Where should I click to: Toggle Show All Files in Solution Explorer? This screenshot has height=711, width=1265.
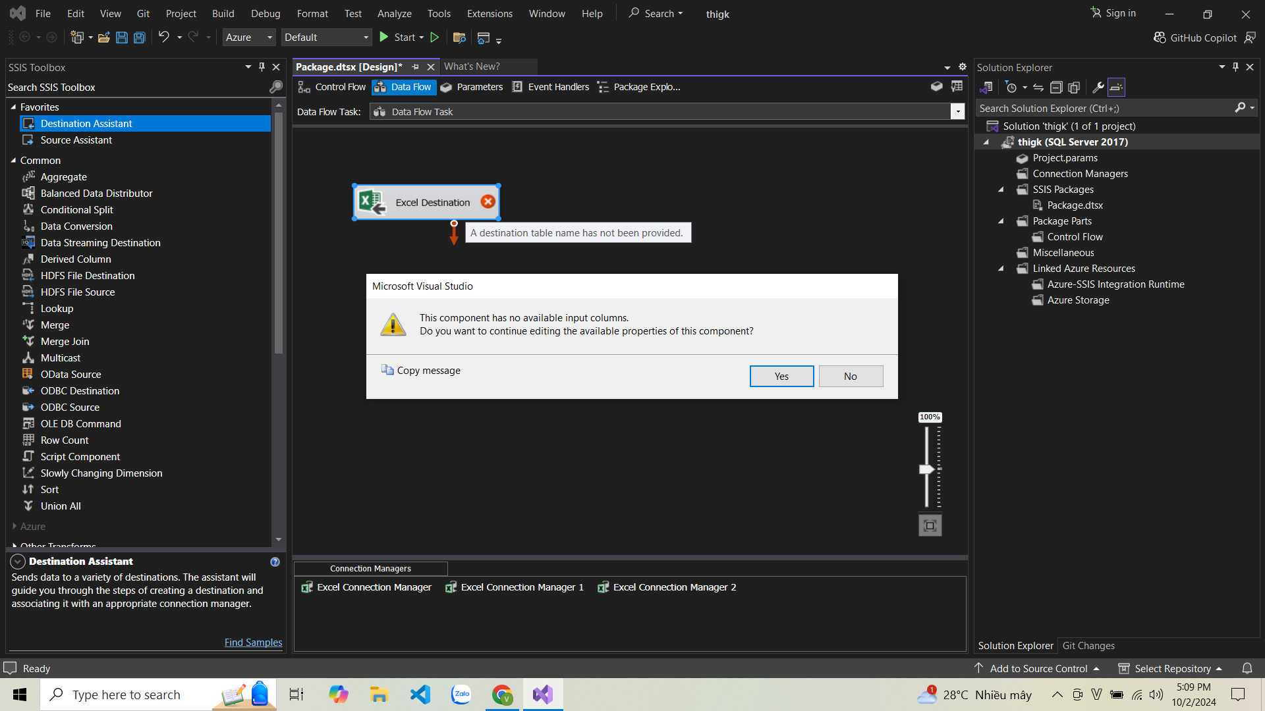pos(1074,87)
